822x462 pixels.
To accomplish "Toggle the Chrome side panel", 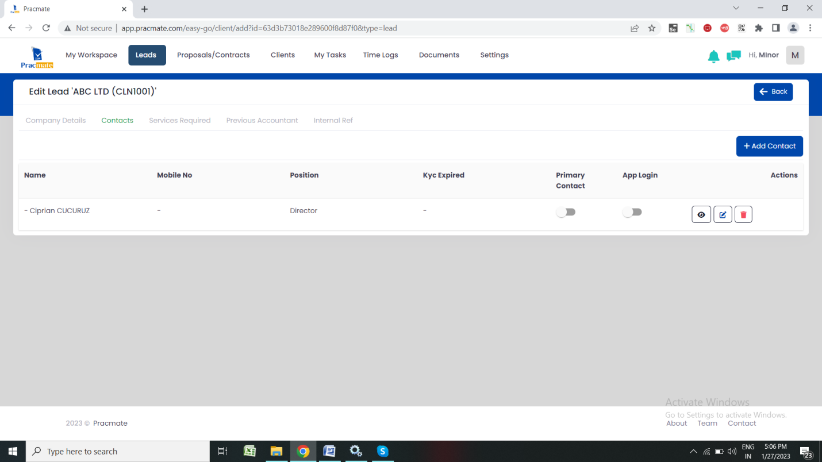I will pyautogui.click(x=776, y=28).
